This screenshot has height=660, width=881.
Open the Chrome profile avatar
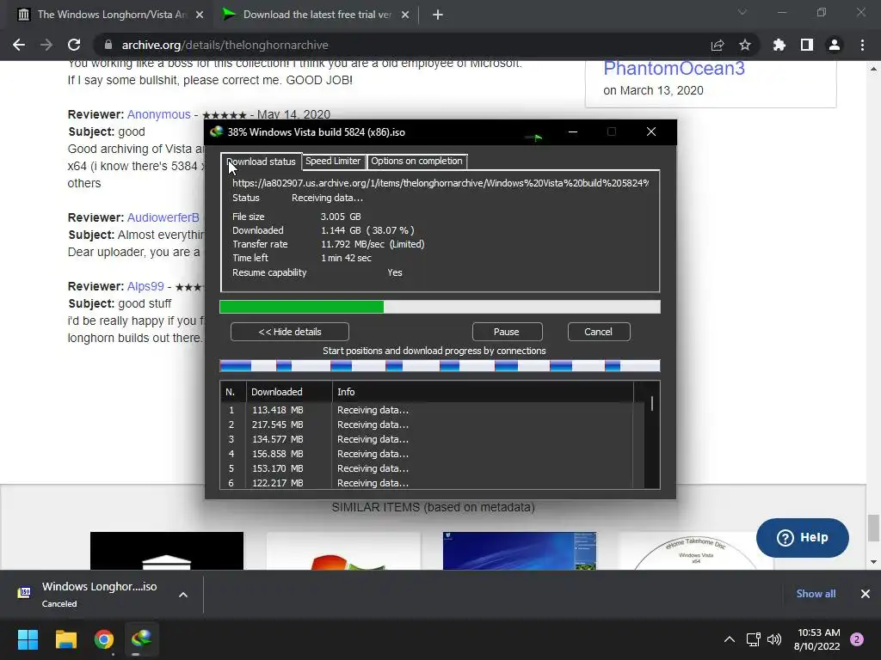point(835,45)
